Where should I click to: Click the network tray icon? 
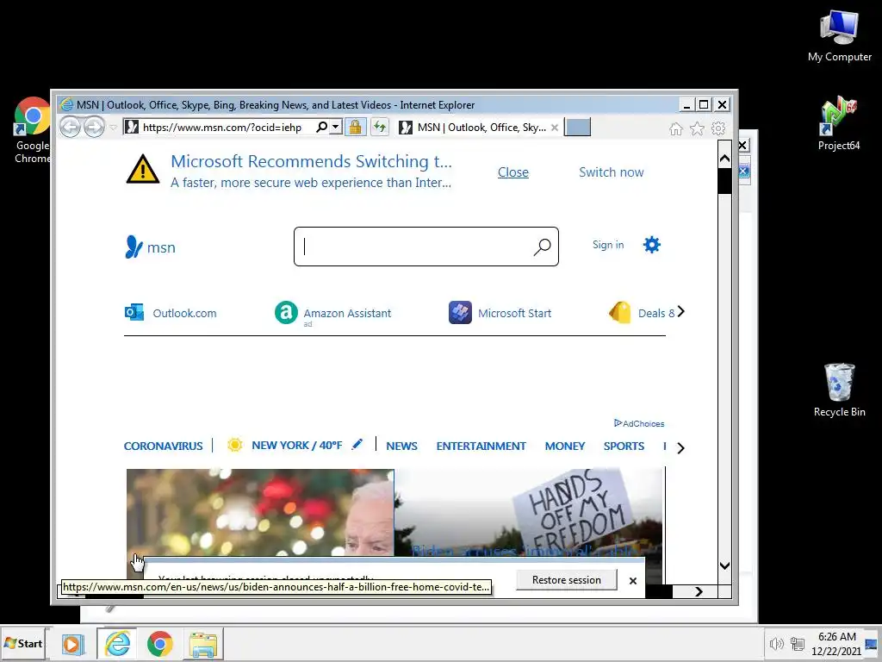[797, 643]
